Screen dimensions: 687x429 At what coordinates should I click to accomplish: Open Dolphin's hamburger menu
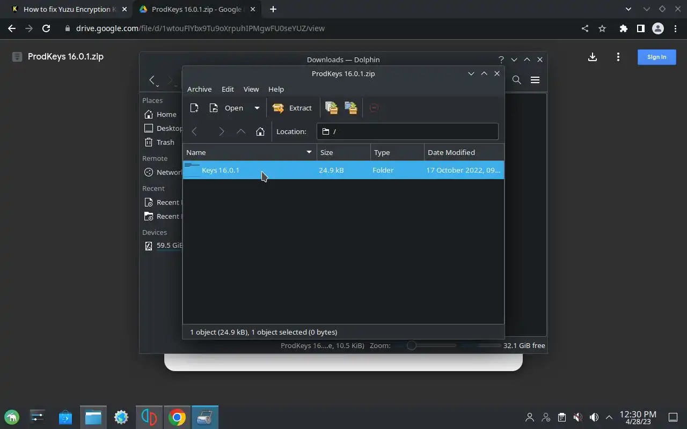point(535,80)
